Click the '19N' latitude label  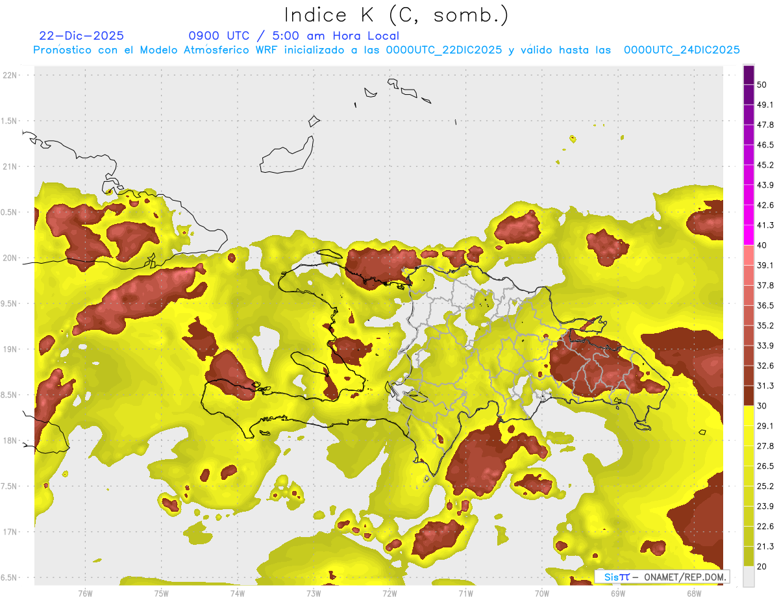point(10,349)
